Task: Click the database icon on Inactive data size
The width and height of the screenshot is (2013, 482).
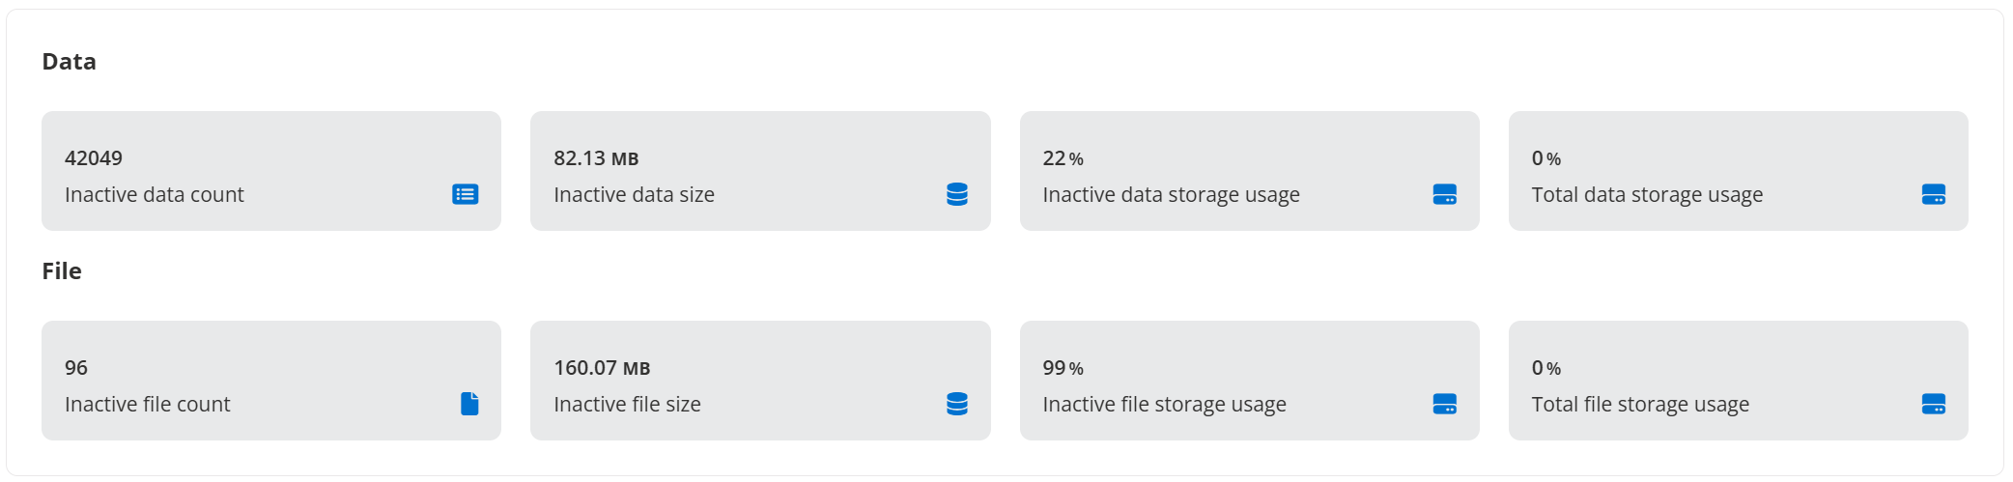Action: point(957,194)
